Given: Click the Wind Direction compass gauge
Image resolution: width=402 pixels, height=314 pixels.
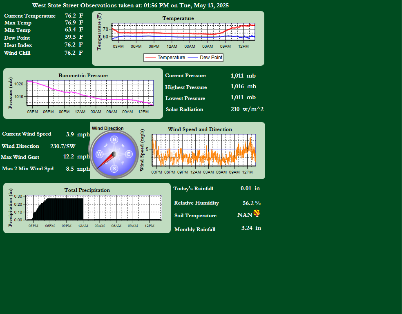Looking at the screenshot, I should [114, 154].
